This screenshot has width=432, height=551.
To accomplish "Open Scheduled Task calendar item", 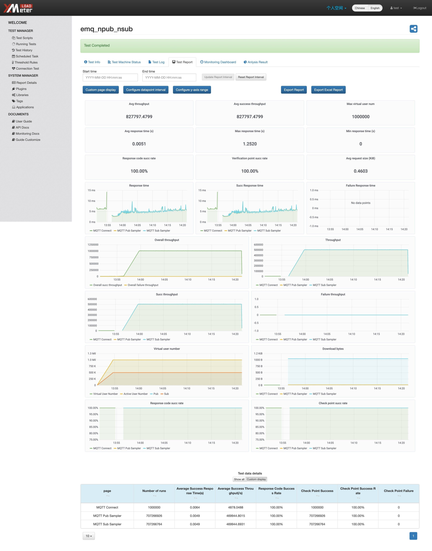I will coord(25,56).
